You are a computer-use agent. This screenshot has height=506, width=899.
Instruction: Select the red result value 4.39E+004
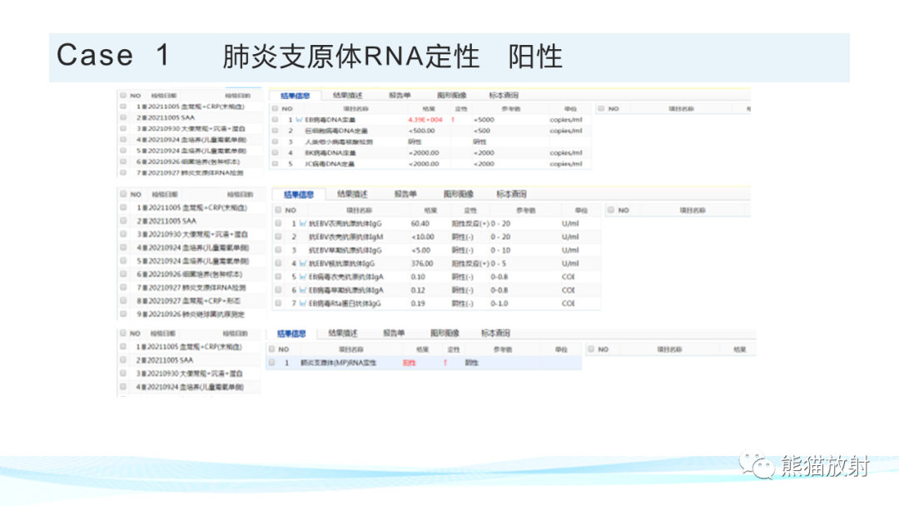[x=425, y=120]
